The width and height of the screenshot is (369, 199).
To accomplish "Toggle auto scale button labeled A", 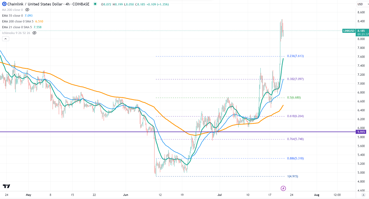I will click(364, 195).
